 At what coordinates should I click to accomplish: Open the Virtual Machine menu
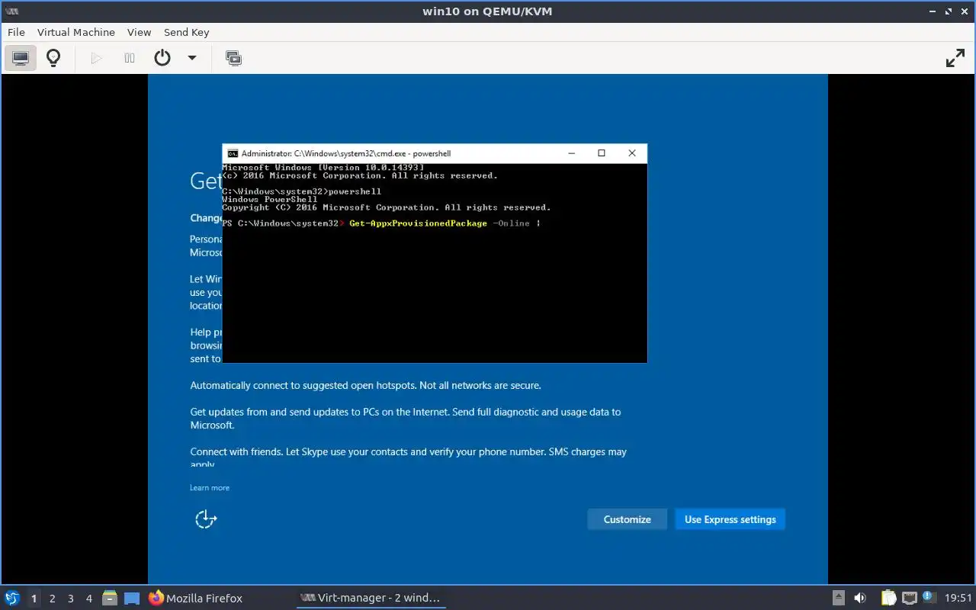tap(76, 32)
